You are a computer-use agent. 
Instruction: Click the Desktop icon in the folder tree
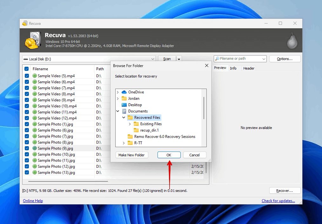click(x=124, y=105)
